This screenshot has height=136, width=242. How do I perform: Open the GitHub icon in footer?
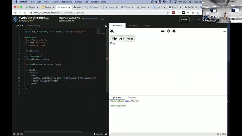coord(22,134)
